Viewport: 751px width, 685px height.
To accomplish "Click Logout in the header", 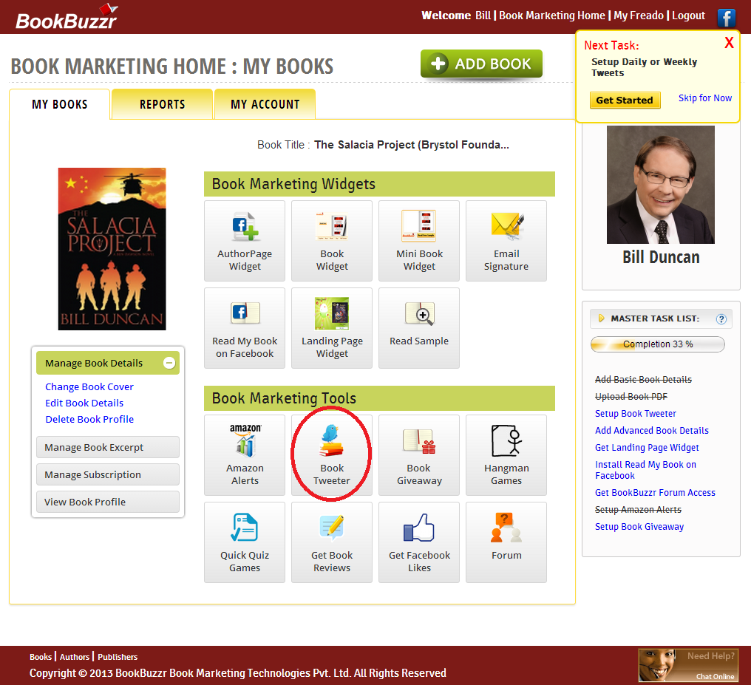I will [688, 16].
